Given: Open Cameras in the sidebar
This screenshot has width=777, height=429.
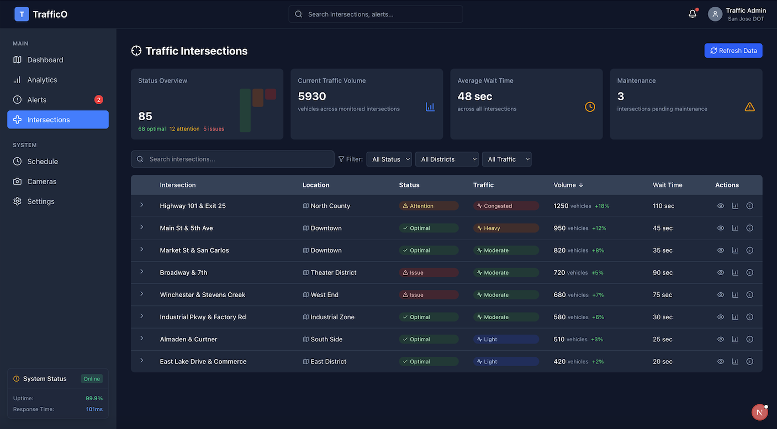Looking at the screenshot, I should (58, 181).
